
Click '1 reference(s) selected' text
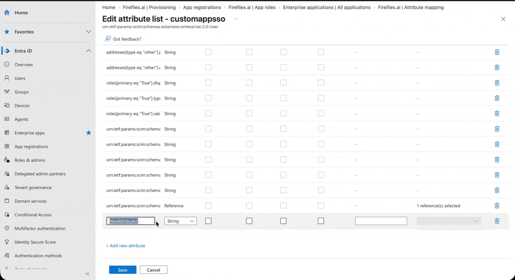tap(438, 206)
